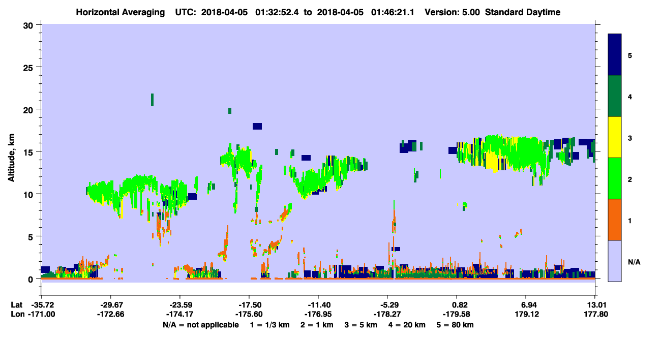Click the colorbar 'N/A' label
The height and width of the screenshot is (339, 661).
click(x=634, y=262)
